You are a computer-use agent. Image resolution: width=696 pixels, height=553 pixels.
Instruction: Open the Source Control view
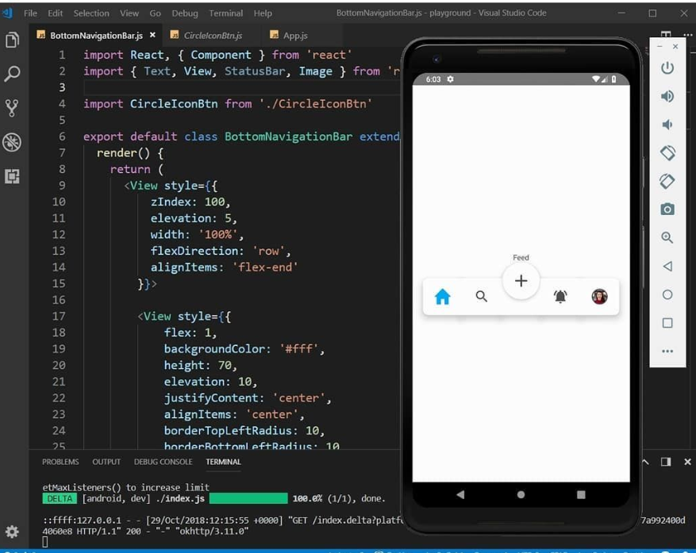[13, 108]
